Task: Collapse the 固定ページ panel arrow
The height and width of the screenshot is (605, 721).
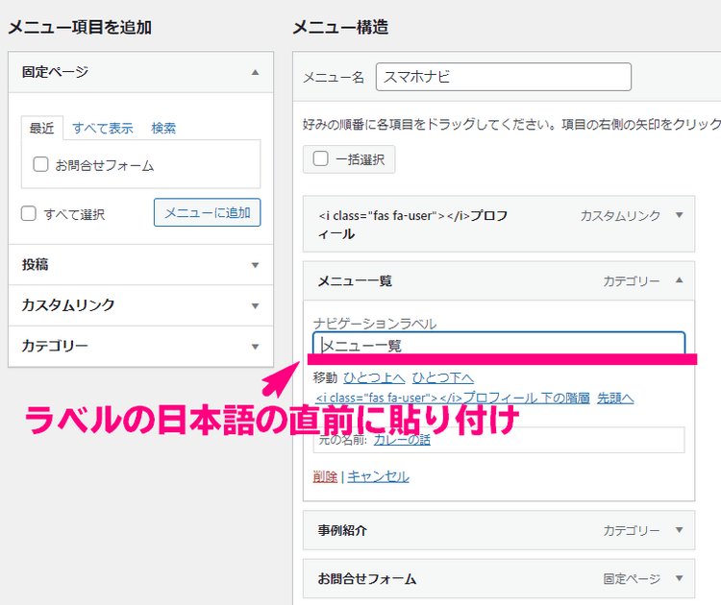Action: click(255, 73)
